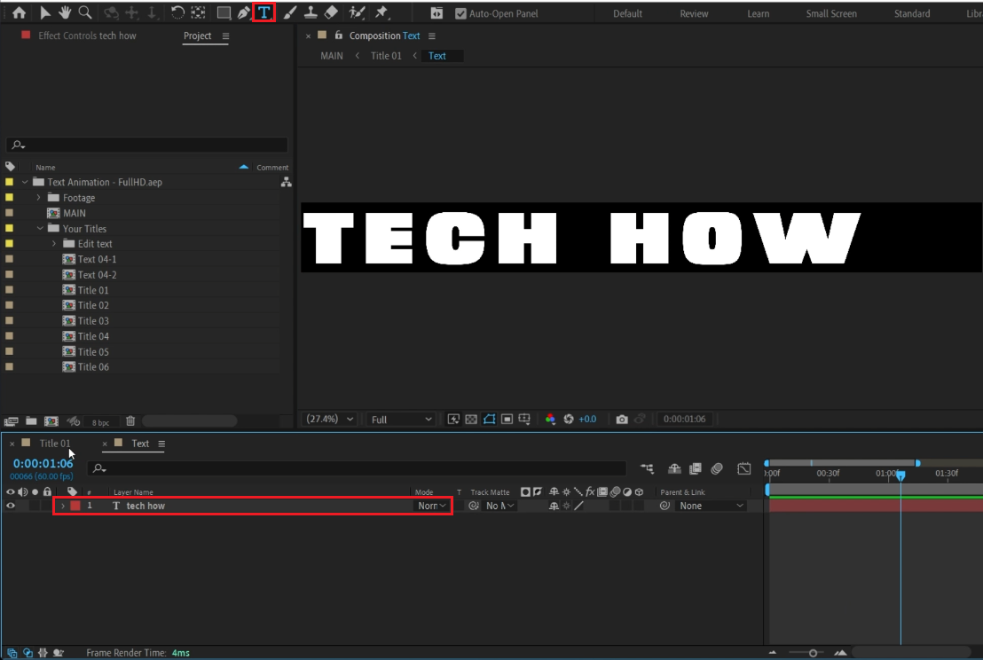Viewport: 983px width, 660px height.
Task: Choose the Rotation tool
Action: [x=177, y=12]
